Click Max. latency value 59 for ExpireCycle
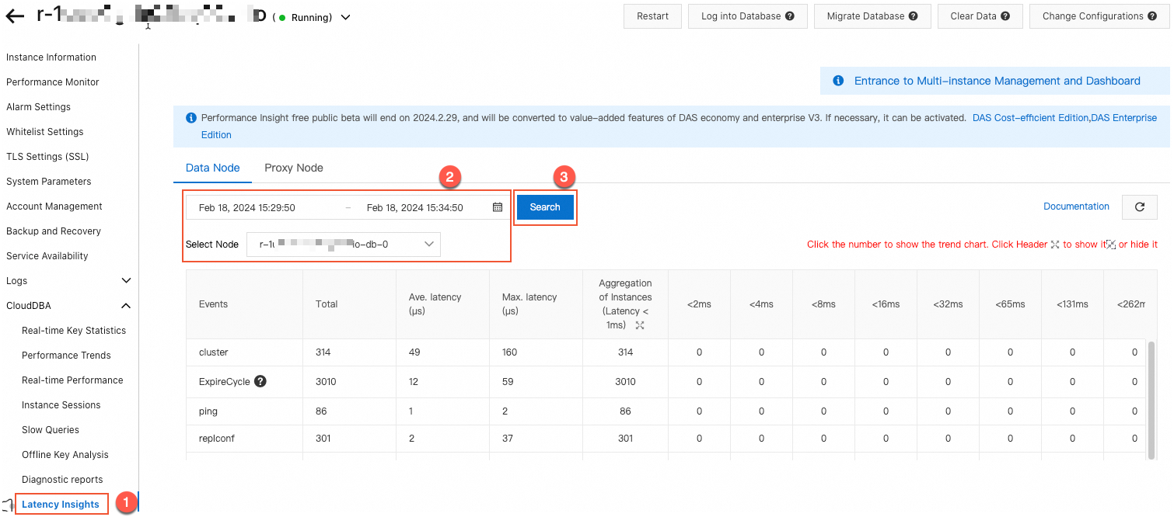 pyautogui.click(x=508, y=382)
